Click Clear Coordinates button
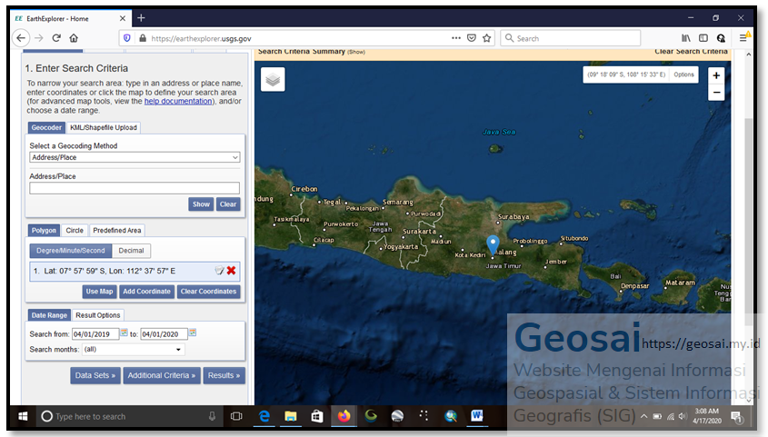768x437 pixels. pyautogui.click(x=208, y=291)
